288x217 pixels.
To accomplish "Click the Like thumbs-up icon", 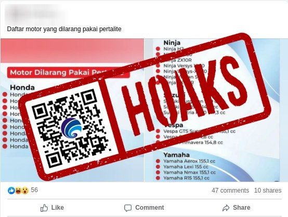I will click(44, 208).
